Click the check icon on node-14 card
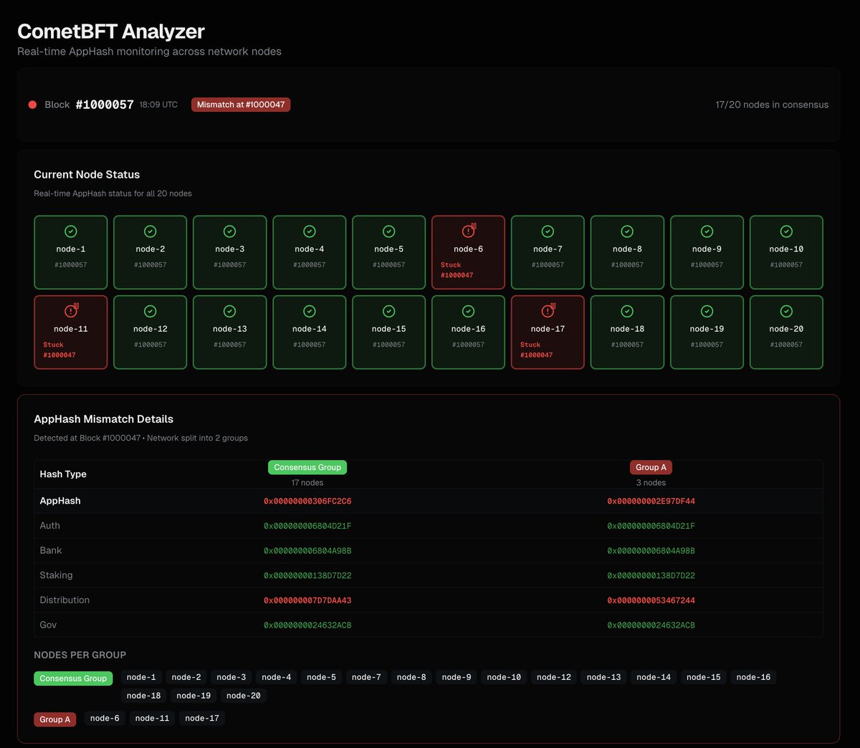 pos(310,312)
